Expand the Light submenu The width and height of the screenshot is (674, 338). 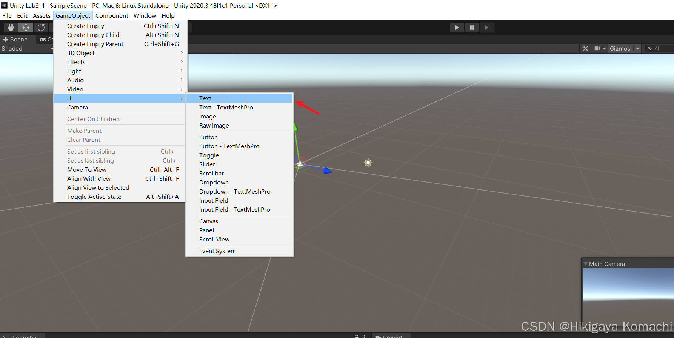tap(120, 71)
